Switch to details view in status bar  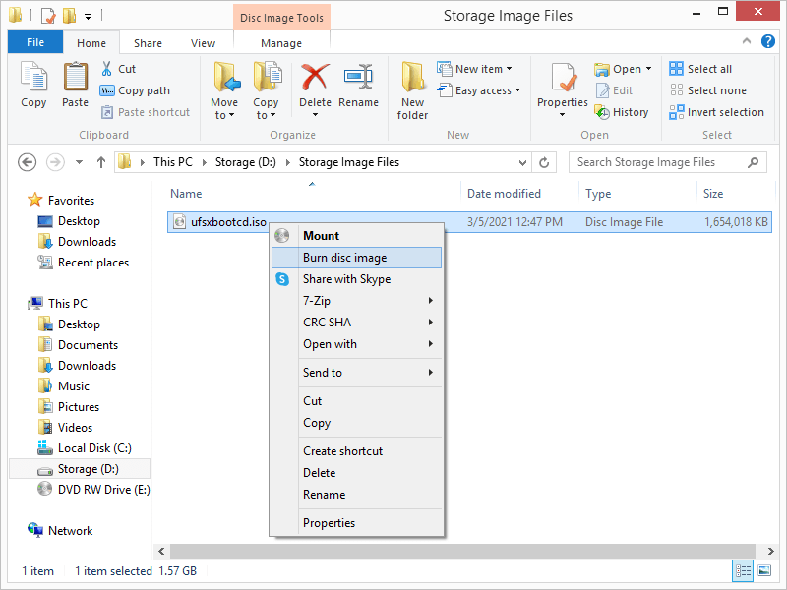[x=743, y=571]
